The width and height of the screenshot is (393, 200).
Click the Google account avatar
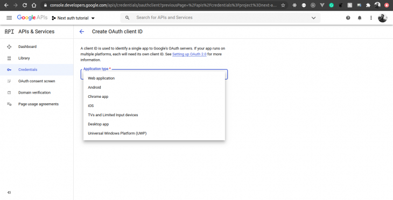382,18
